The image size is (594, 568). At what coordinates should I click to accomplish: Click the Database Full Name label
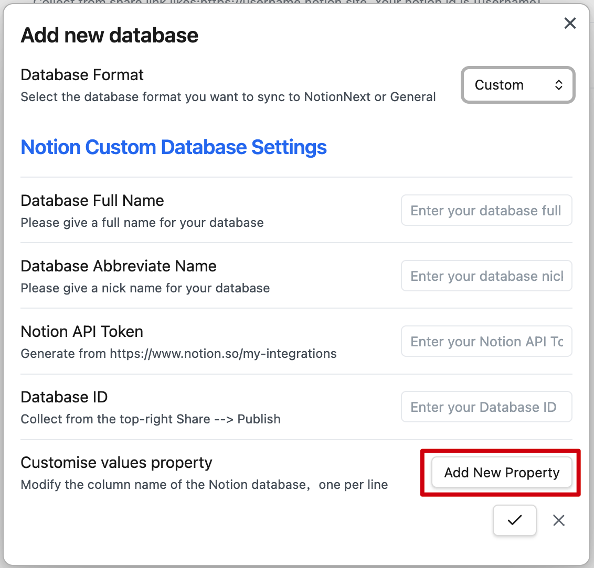click(92, 201)
